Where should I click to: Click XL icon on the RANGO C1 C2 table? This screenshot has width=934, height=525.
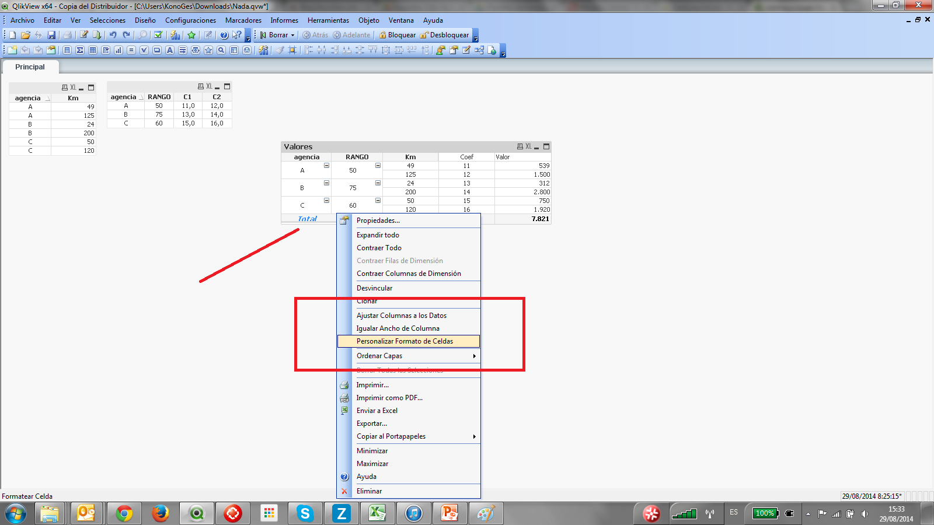click(209, 86)
